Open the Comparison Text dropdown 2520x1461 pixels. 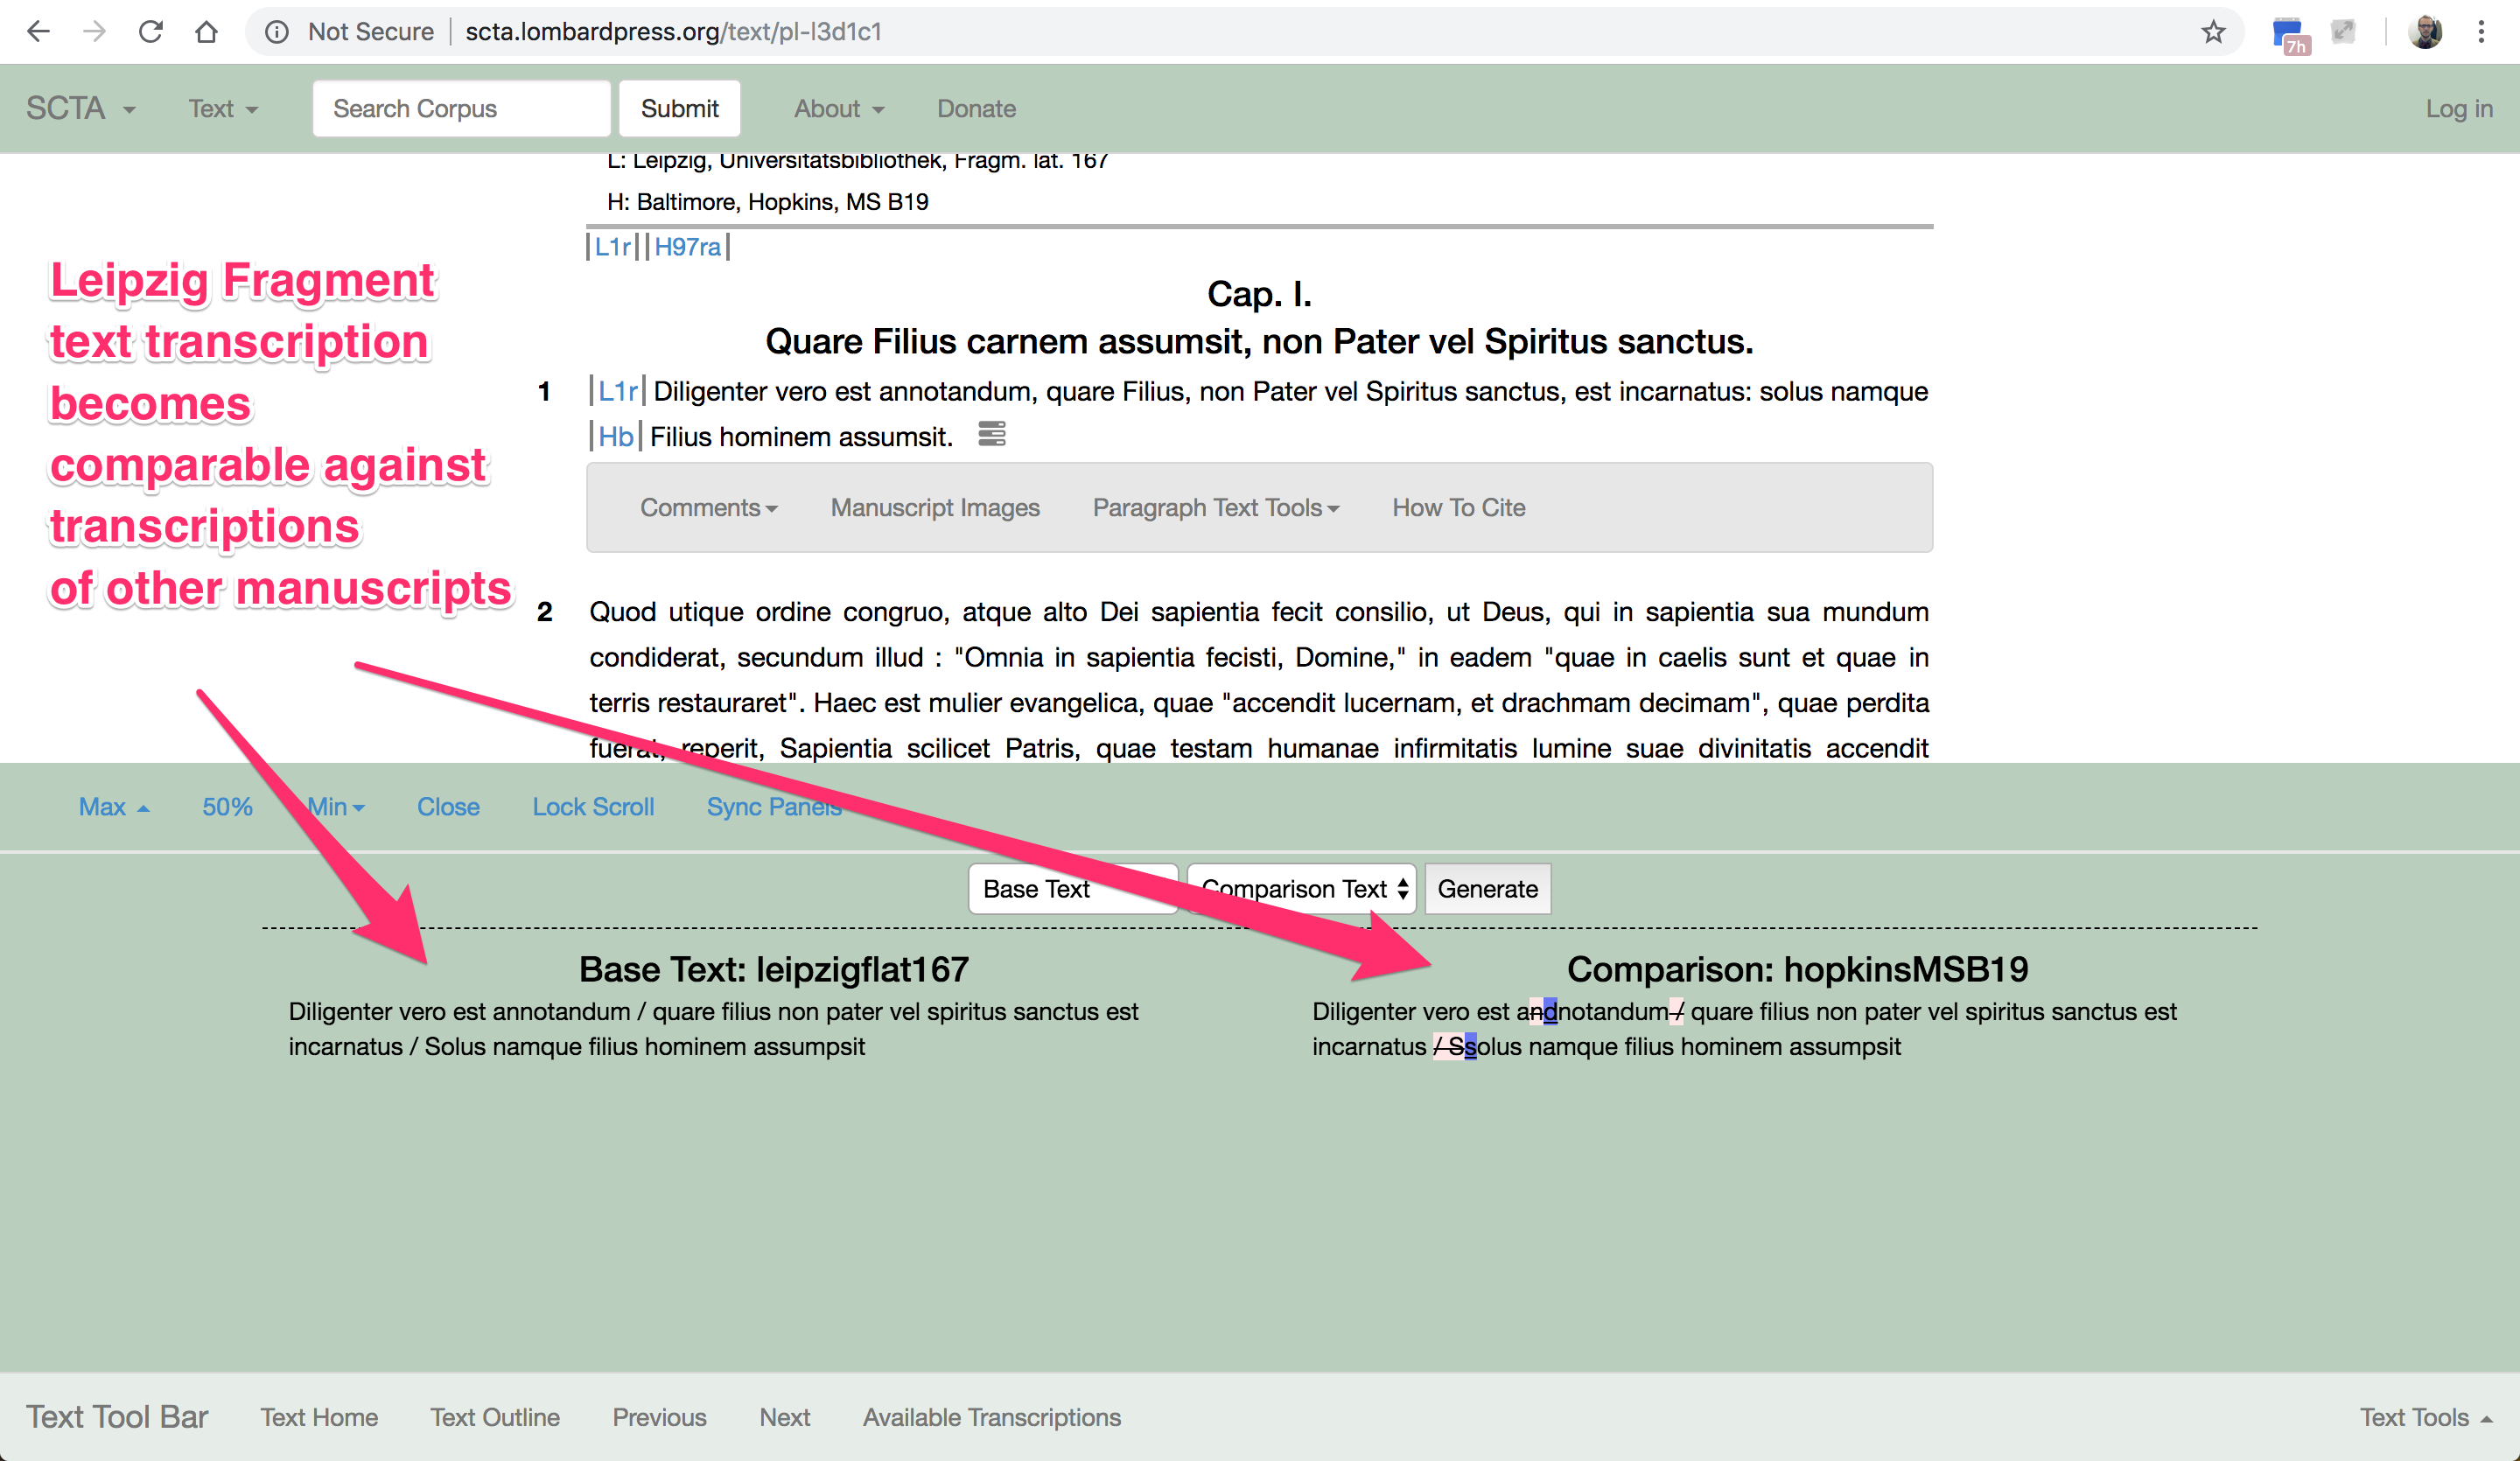coord(1302,889)
